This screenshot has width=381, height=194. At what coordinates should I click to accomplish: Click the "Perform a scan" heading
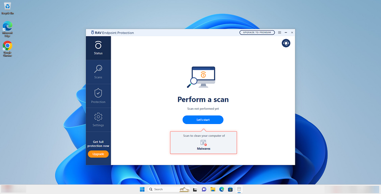[x=203, y=99]
